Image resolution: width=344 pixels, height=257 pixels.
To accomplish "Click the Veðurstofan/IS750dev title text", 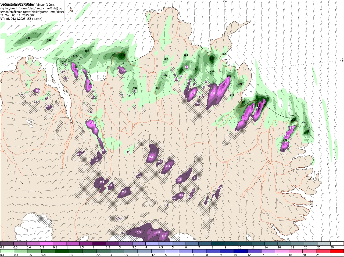I will (17, 5).
